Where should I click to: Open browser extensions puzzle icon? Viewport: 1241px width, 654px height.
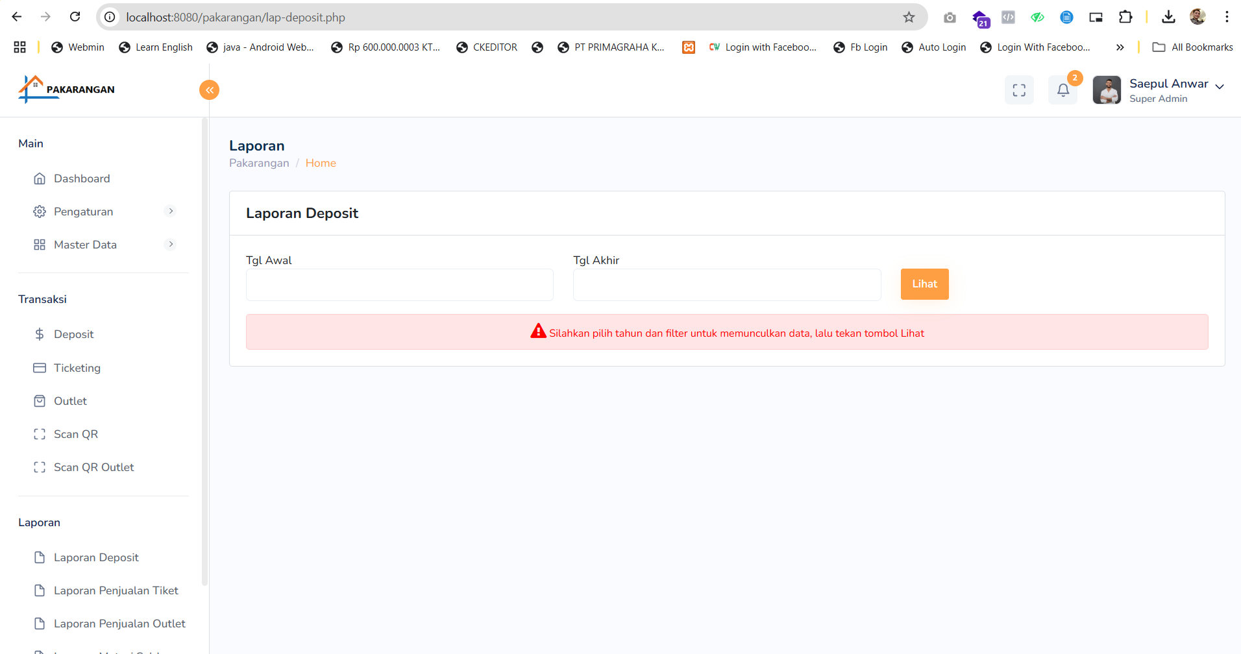coord(1125,18)
